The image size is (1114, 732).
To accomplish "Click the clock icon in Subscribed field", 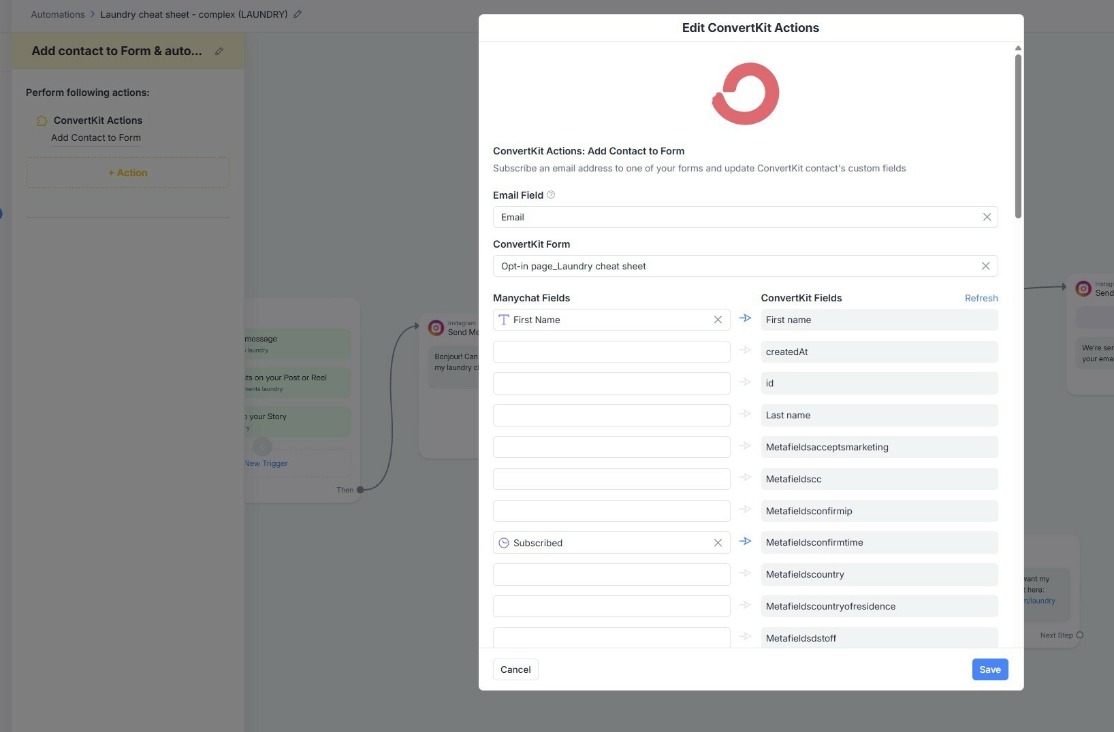I will click(x=504, y=543).
